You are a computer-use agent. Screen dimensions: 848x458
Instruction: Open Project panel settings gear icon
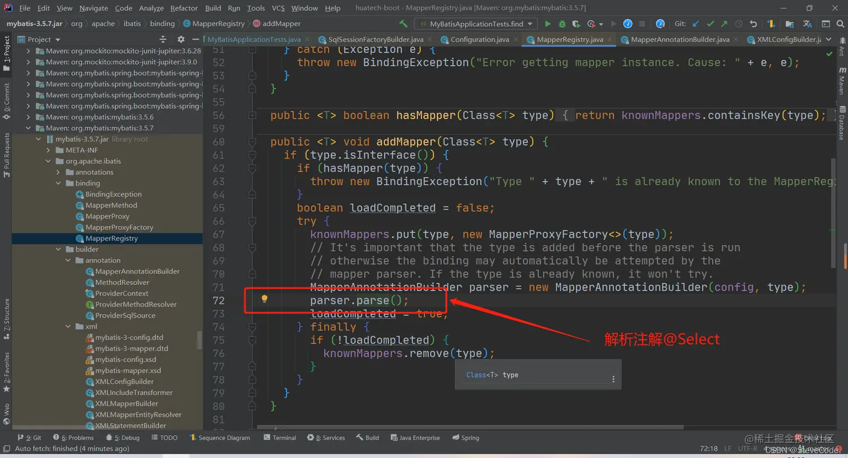(181, 39)
